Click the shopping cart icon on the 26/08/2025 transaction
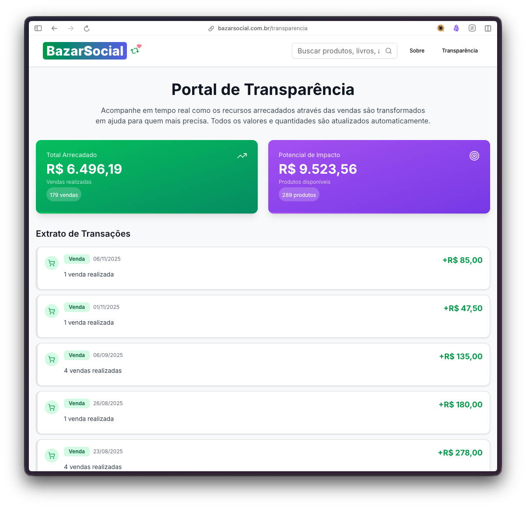This screenshot has height=508, width=526. click(52, 407)
